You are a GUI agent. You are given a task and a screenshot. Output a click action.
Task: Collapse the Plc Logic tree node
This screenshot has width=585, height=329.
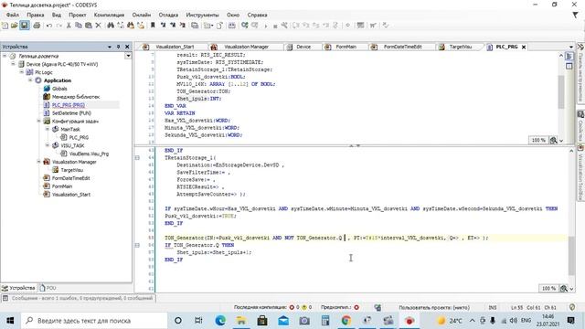pos(22,72)
